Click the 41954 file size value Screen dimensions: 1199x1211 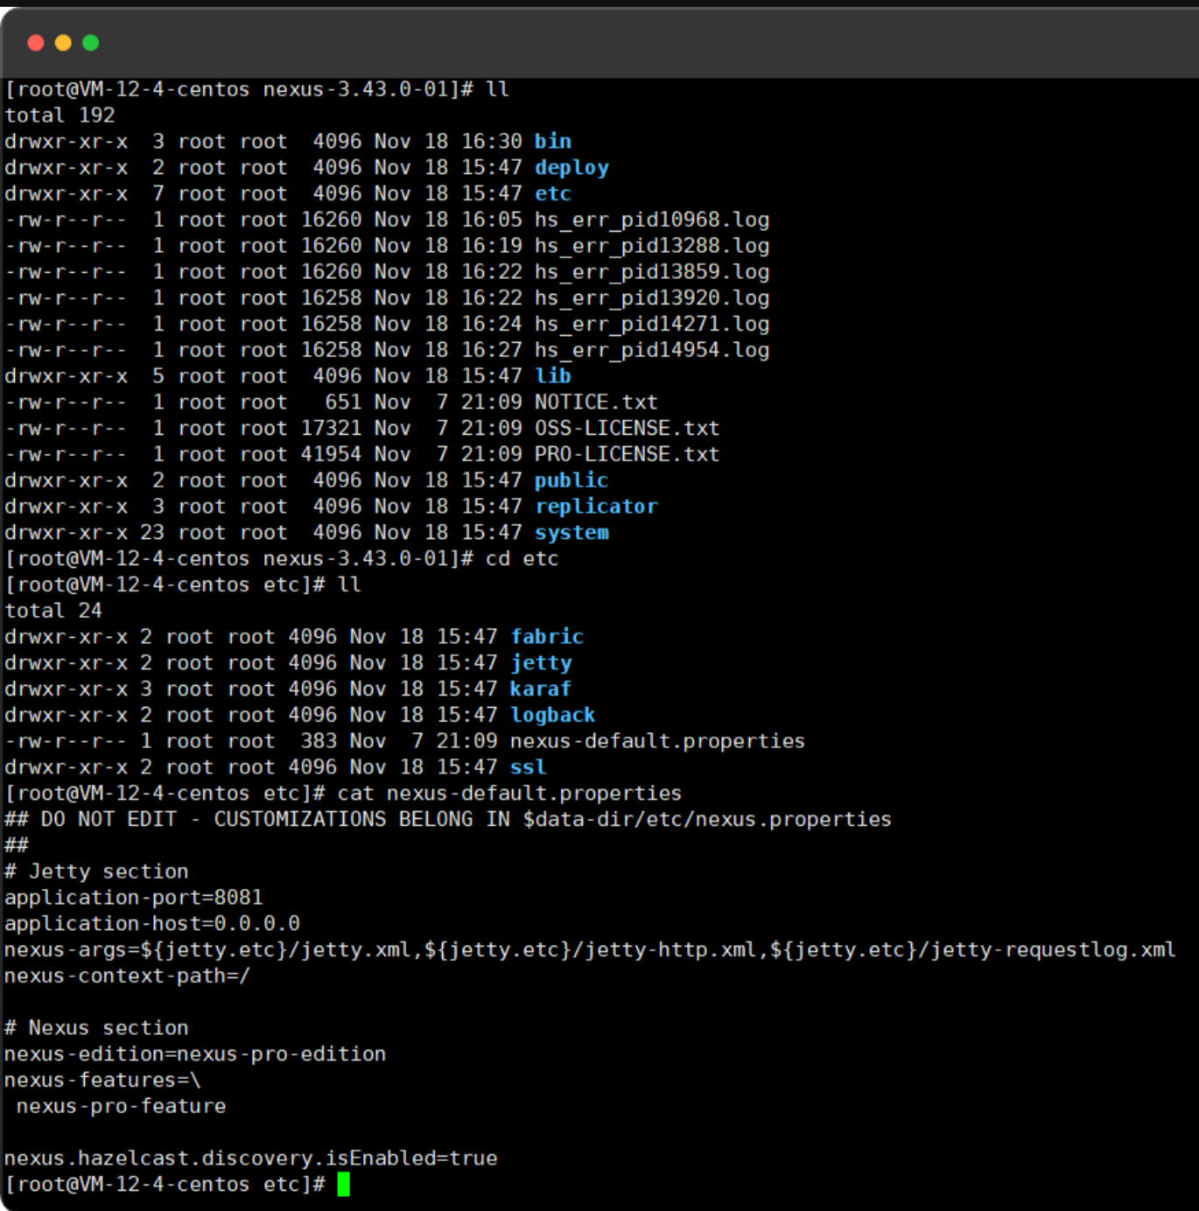coord(331,455)
